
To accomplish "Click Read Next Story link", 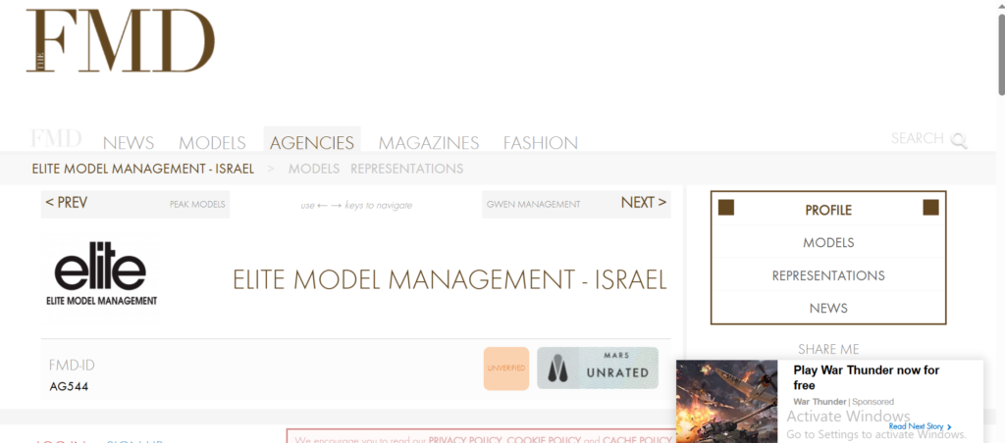I will pyautogui.click(x=920, y=426).
